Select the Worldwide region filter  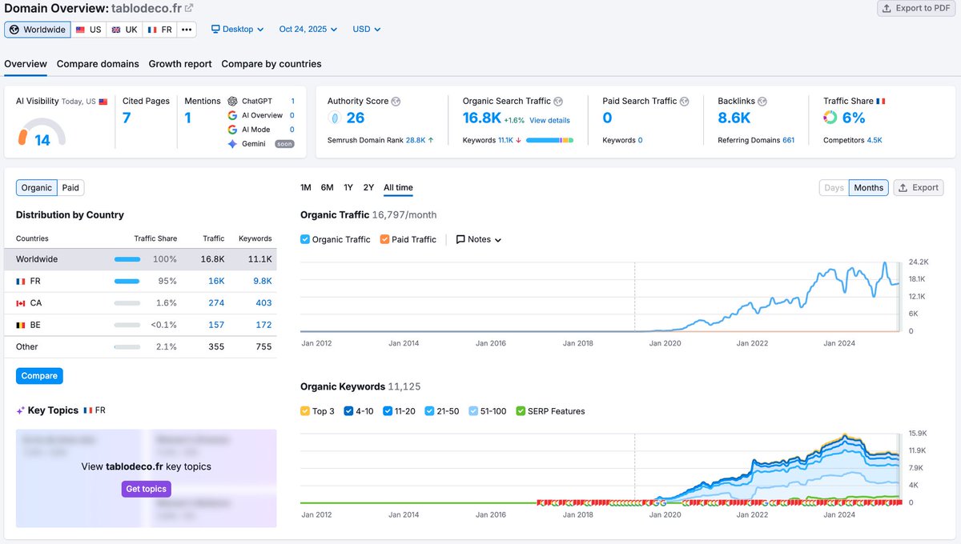click(x=38, y=30)
